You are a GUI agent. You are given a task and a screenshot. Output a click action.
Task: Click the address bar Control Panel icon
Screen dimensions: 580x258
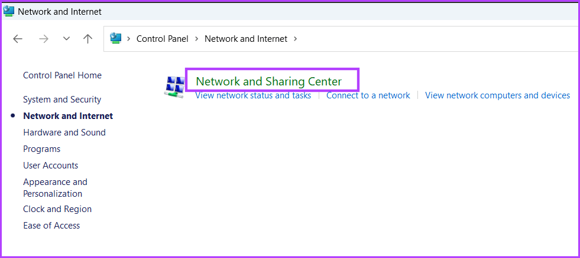click(x=116, y=38)
